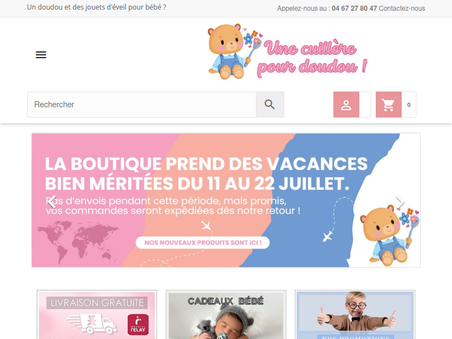Click the phone number 04 67 27 80 47

(x=354, y=8)
